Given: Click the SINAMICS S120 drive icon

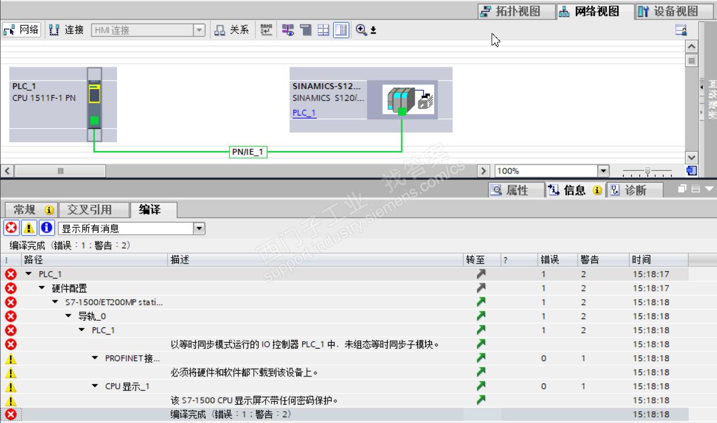Looking at the screenshot, I should point(408,100).
